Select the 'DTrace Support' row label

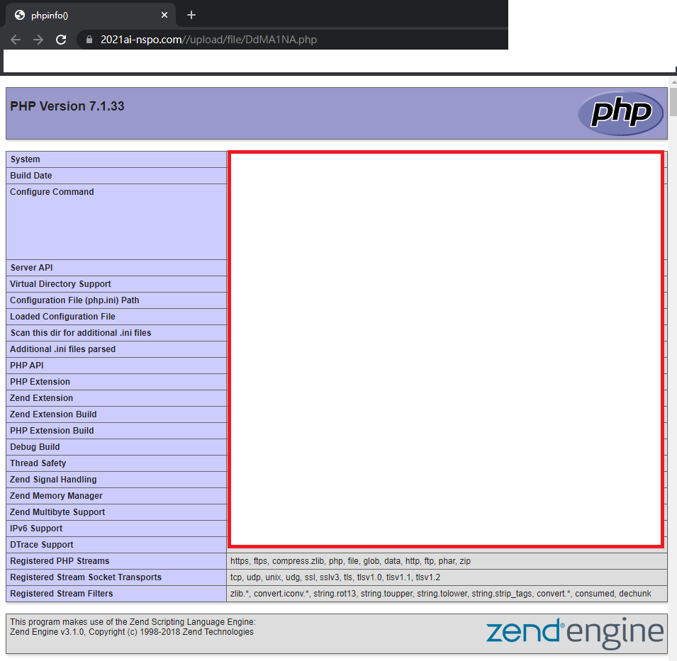tap(42, 545)
